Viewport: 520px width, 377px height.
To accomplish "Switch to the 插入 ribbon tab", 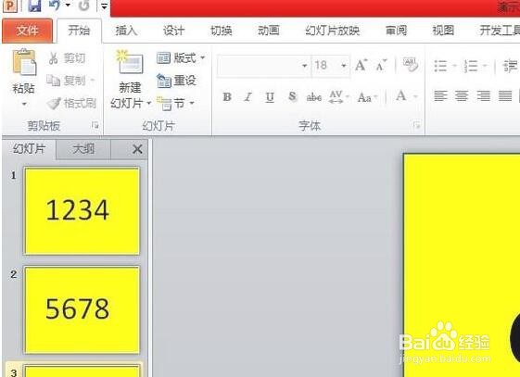I will click(126, 31).
